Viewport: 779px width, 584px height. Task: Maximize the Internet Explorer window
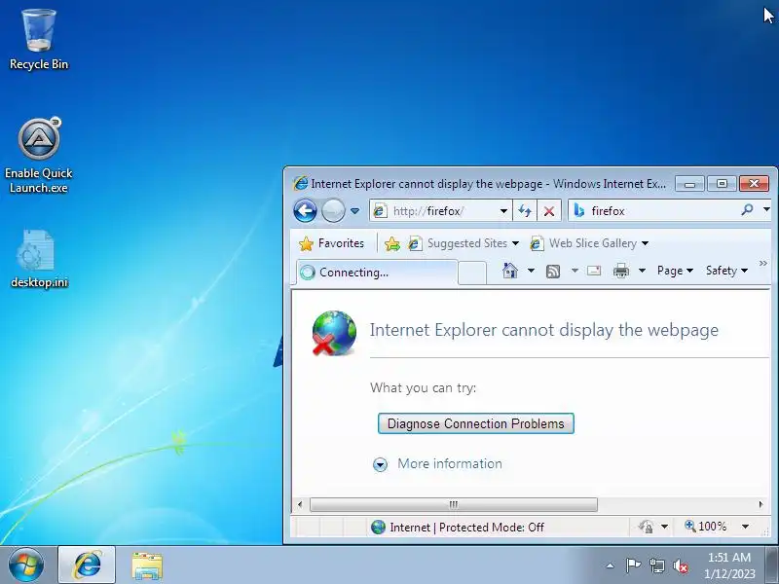click(722, 183)
